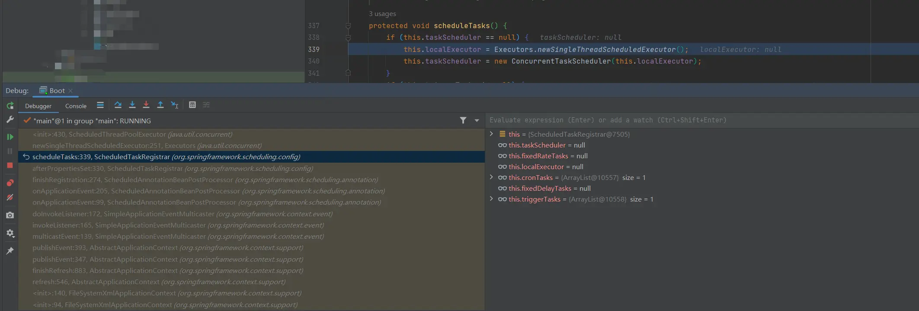
Task: Select frame onApplicationEvent:205
Action: (x=251, y=191)
